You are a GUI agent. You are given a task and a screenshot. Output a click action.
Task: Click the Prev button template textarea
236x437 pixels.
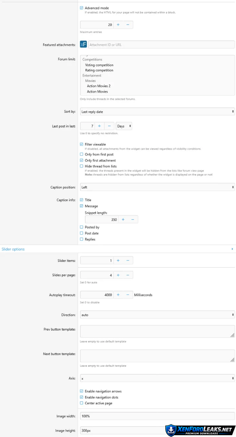pyautogui.click(x=157, y=331)
